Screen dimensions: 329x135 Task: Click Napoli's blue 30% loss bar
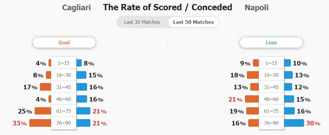pos(294,123)
